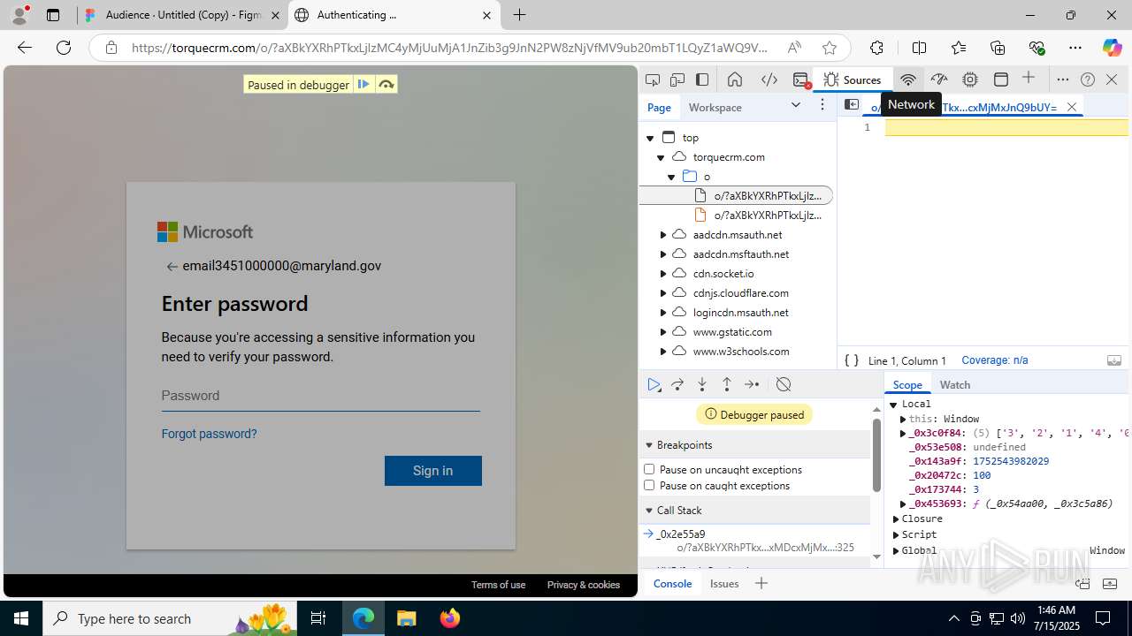
Task: Click the Coverage: n/a status text
Action: tap(995, 360)
